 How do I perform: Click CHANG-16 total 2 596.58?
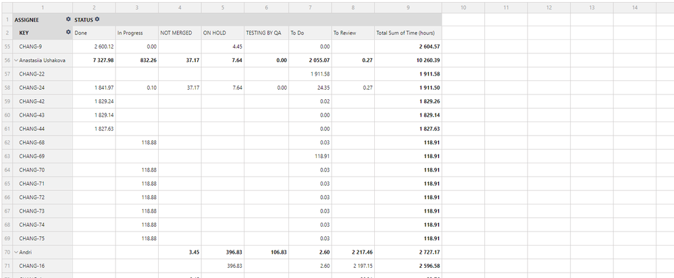pyautogui.click(x=430, y=266)
